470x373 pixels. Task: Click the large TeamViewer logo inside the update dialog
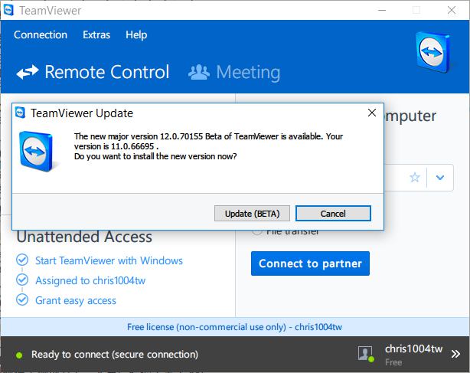pos(36,152)
